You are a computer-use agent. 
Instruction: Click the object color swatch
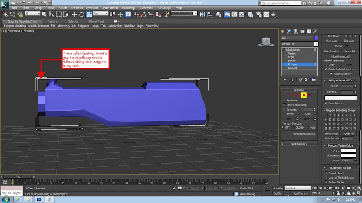coord(316,38)
